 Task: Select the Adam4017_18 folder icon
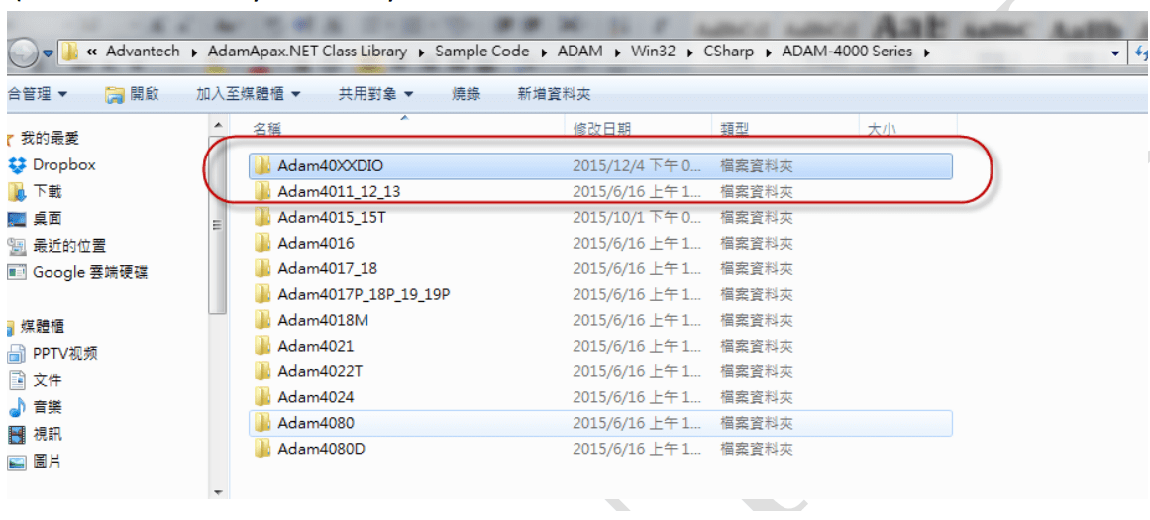(262, 269)
